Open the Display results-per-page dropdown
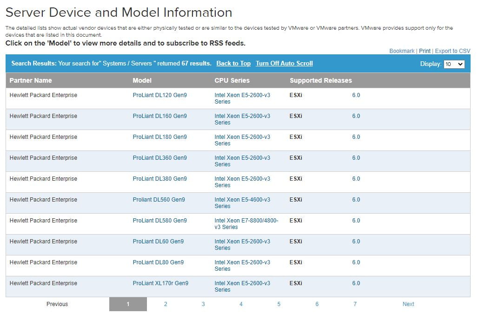The width and height of the screenshot is (485, 320). [x=454, y=64]
